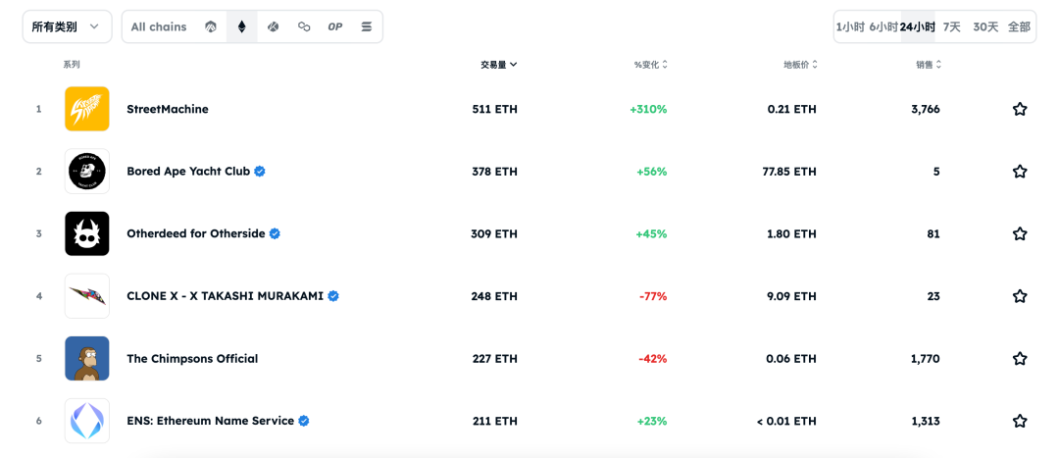1059x458 pixels.
Task: Sort by %变化 column header
Action: 650,65
